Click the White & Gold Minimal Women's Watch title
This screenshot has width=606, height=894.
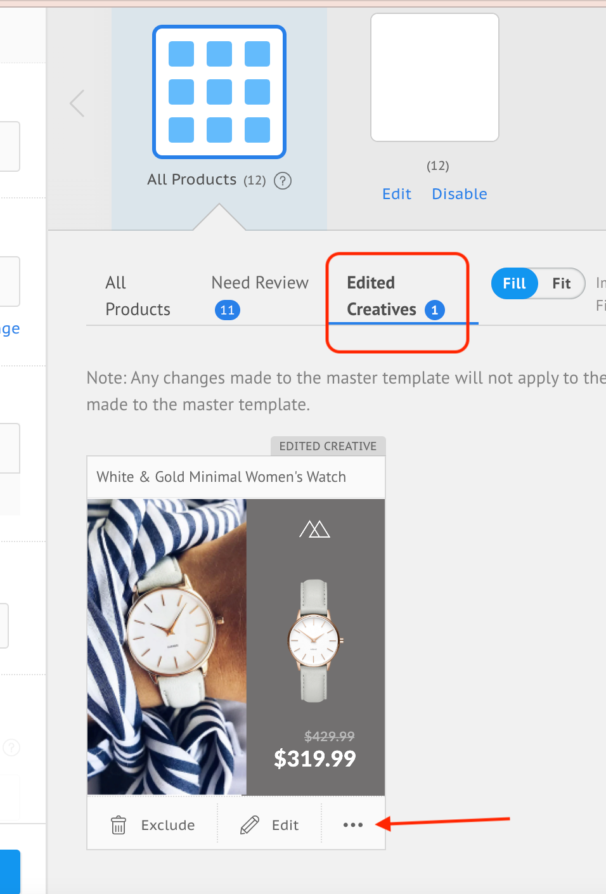pos(221,477)
